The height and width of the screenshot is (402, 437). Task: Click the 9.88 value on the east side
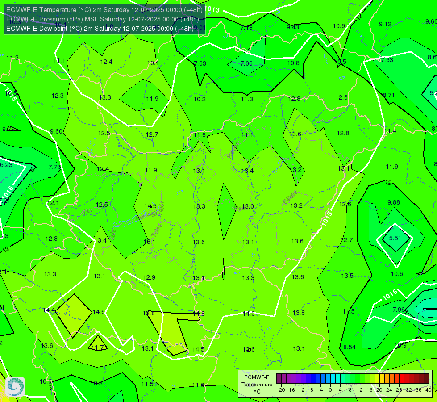click(394, 202)
